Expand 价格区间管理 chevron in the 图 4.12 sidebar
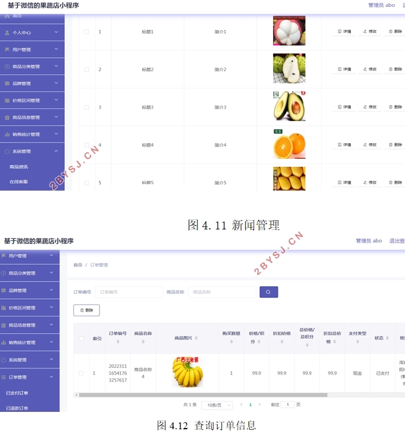 pyautogui.click(x=51, y=308)
